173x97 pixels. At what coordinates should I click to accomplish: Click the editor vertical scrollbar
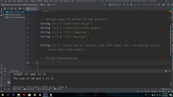tap(171, 40)
